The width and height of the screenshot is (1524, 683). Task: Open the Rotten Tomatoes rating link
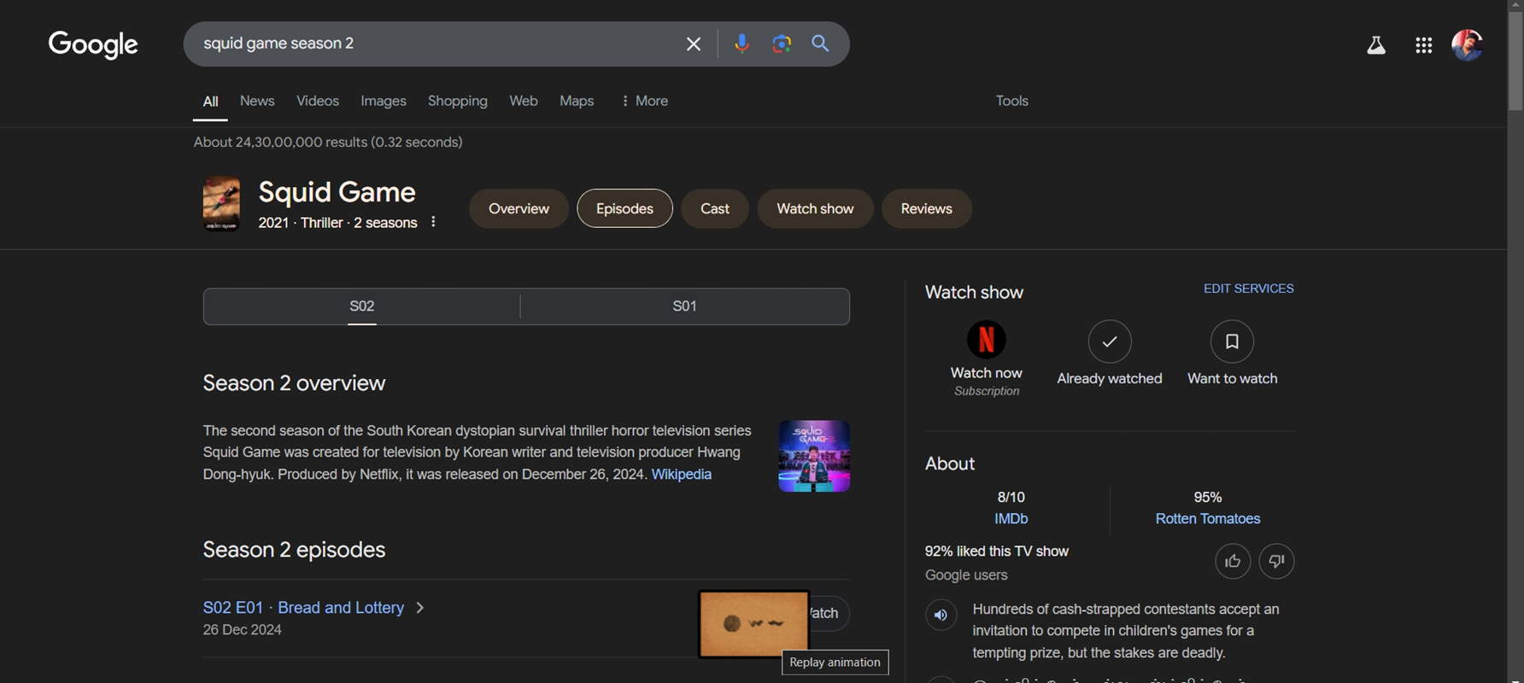[x=1207, y=518]
